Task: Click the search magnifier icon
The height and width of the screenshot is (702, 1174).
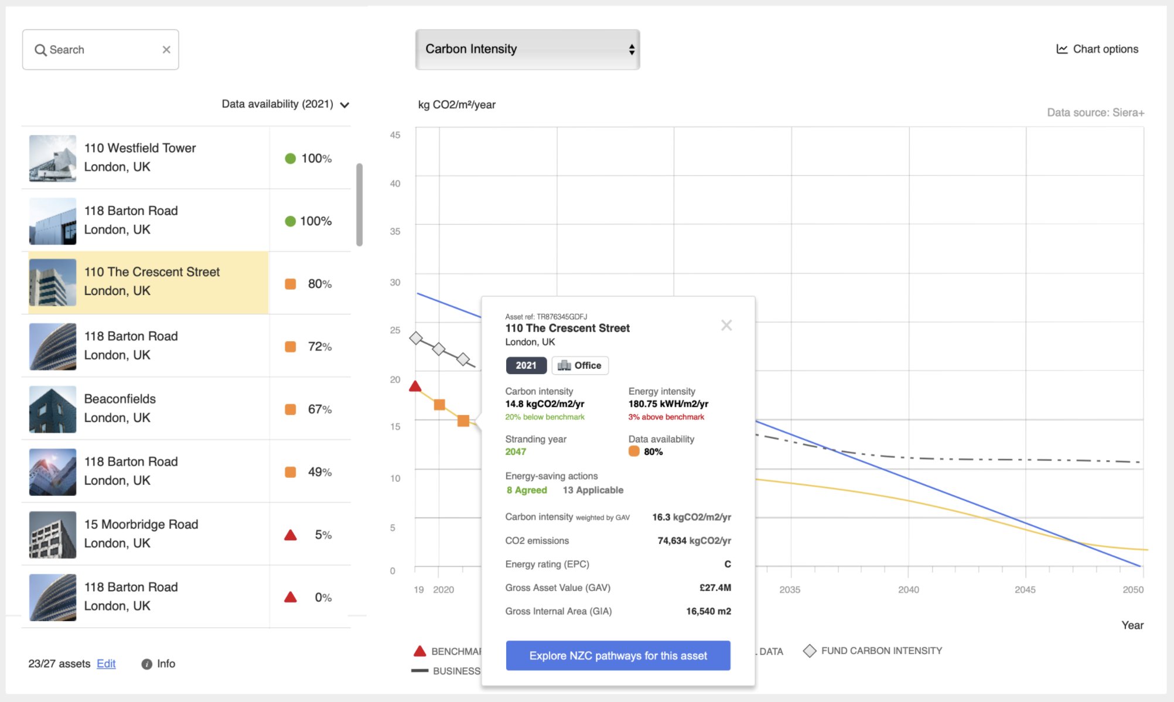Action: 40,50
